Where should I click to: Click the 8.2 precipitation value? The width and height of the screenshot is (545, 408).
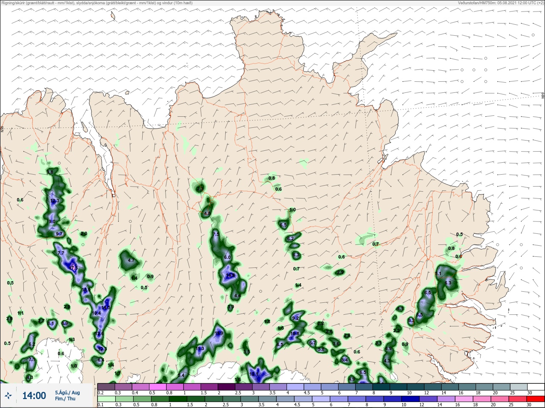411,320
